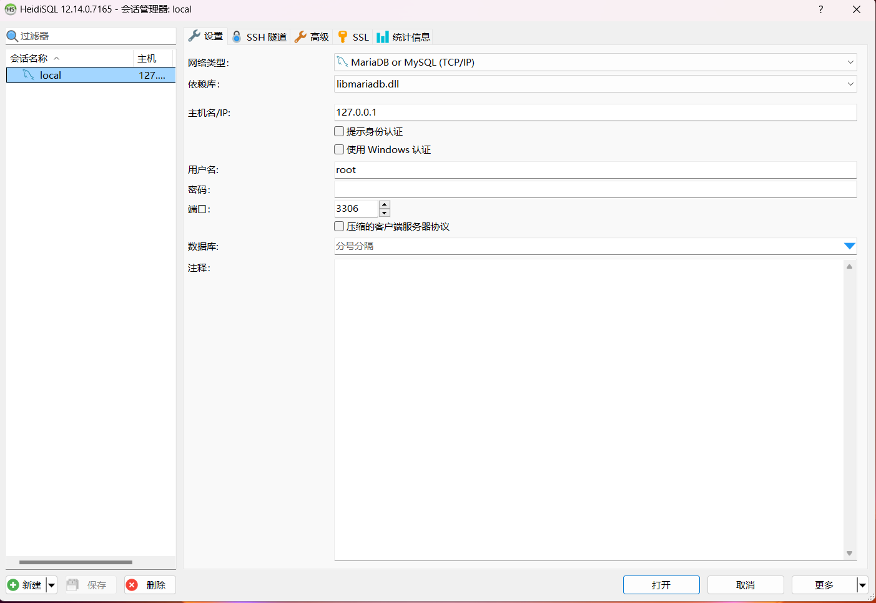The height and width of the screenshot is (603, 876).
Task: Click into the 端口 field showing 3306
Action: click(x=357, y=209)
